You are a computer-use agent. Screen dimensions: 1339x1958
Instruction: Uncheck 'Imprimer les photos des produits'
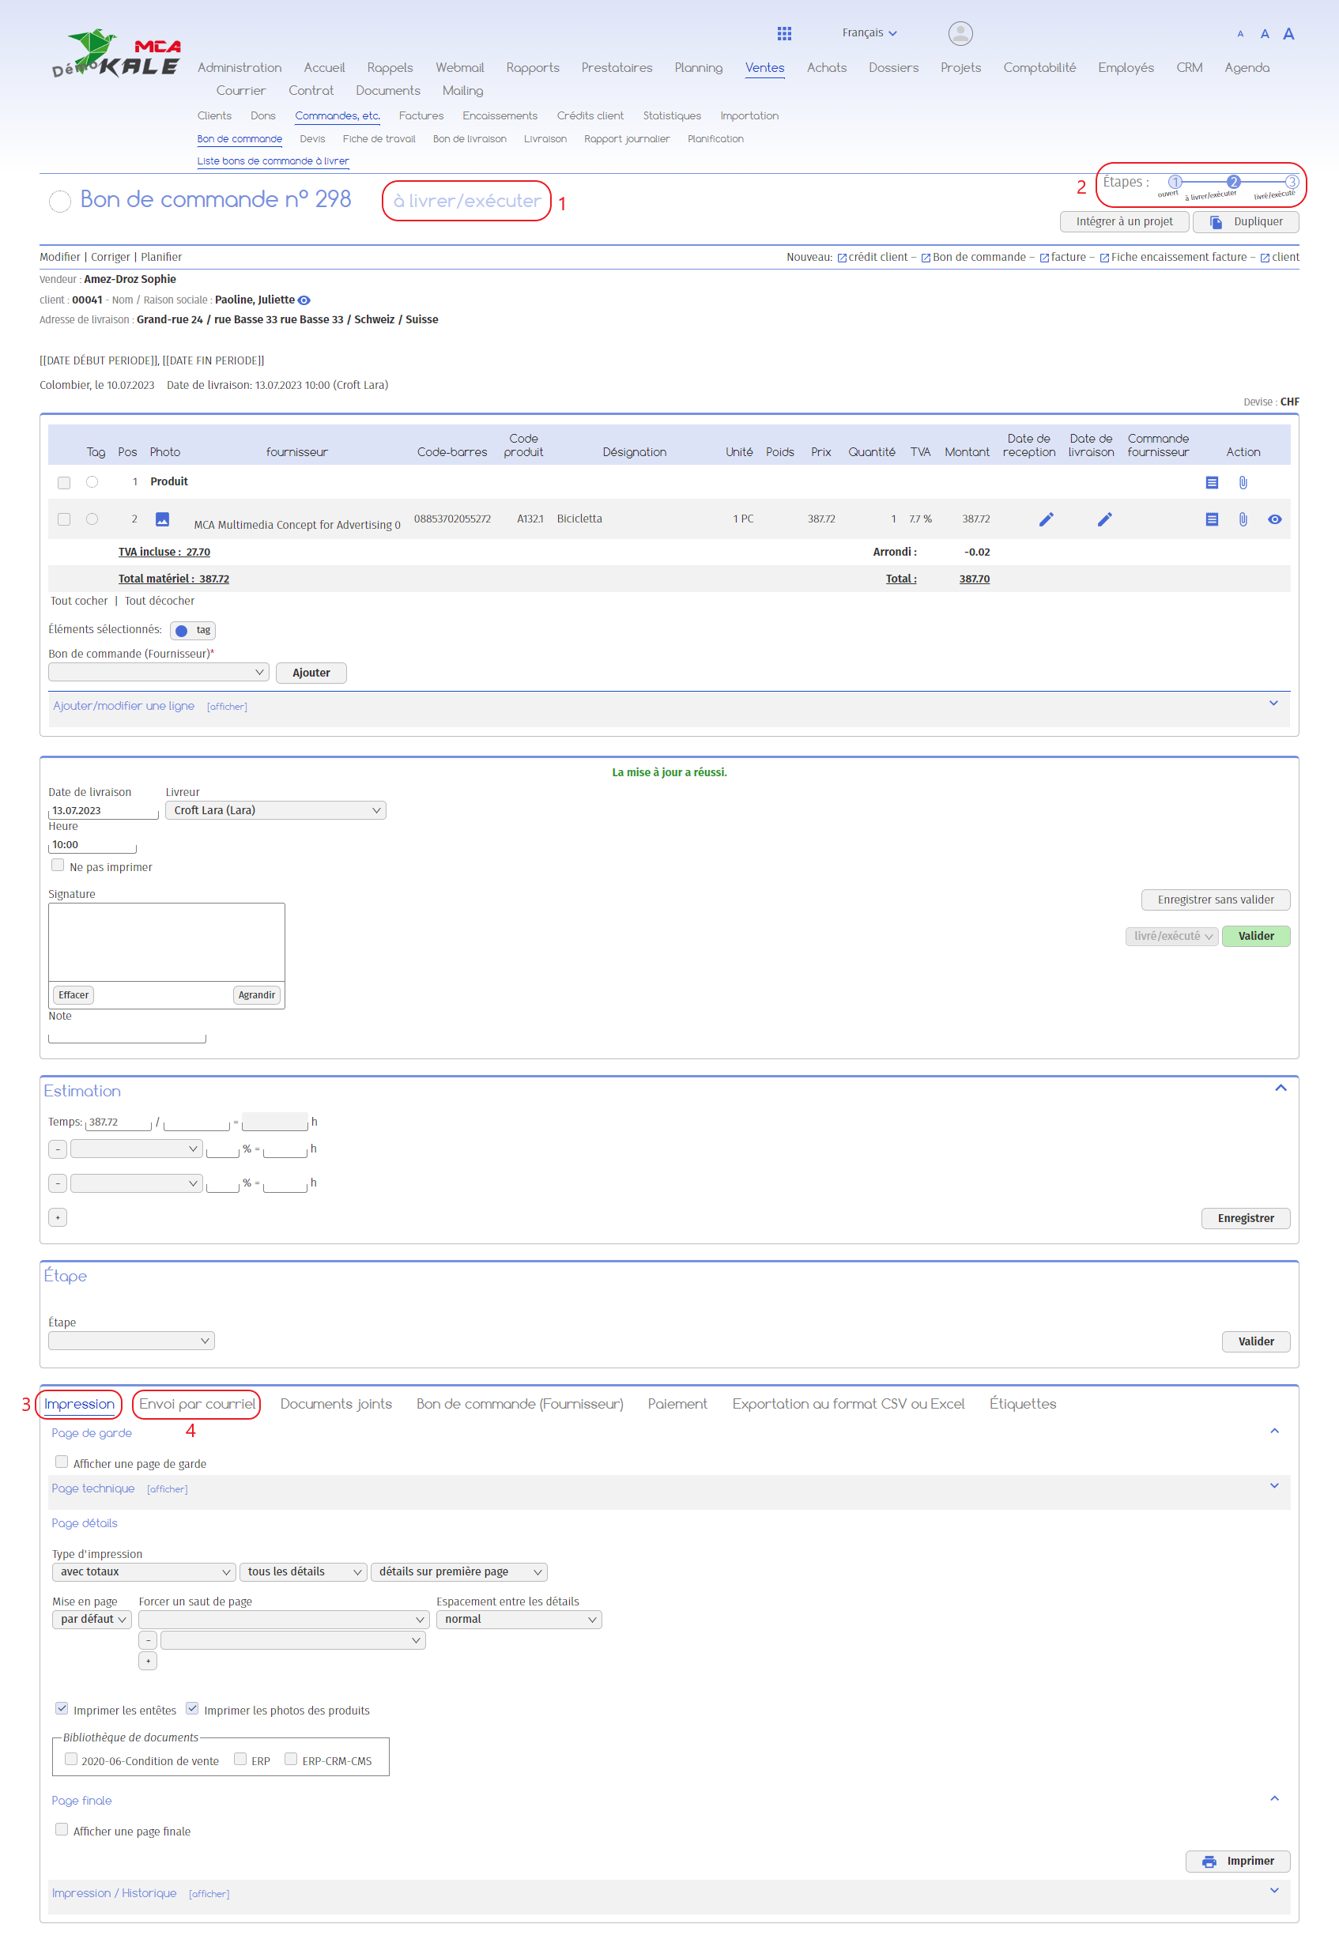pyautogui.click(x=192, y=1707)
